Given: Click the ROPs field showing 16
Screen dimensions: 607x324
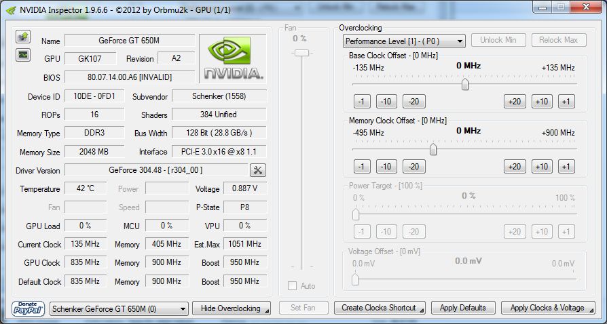Looking at the screenshot, I should point(94,115).
